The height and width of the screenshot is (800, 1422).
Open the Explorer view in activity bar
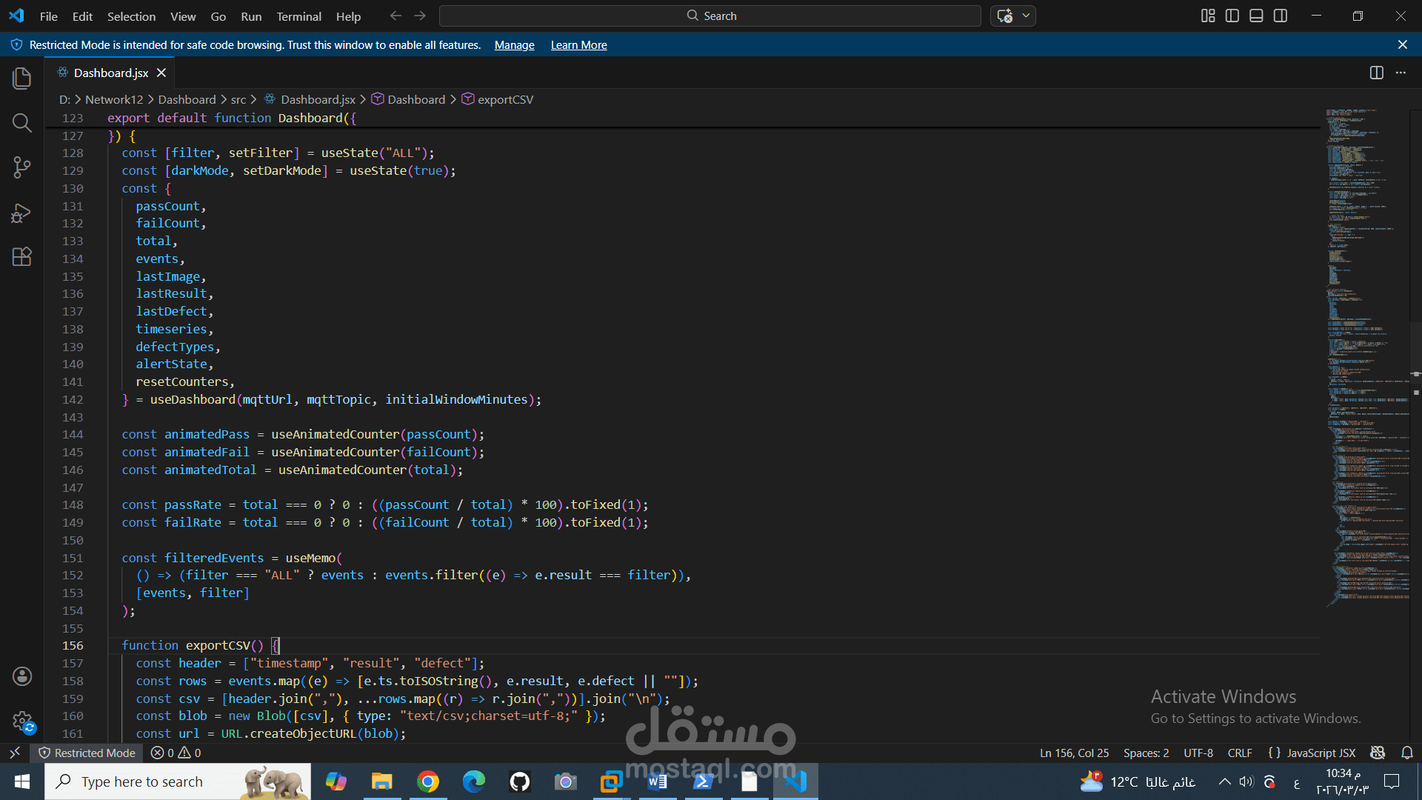pos(22,79)
